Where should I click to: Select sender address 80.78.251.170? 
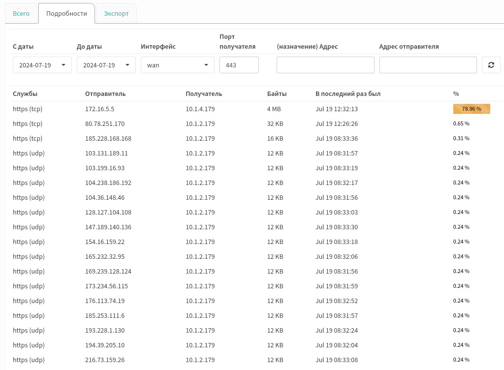[x=105, y=123]
